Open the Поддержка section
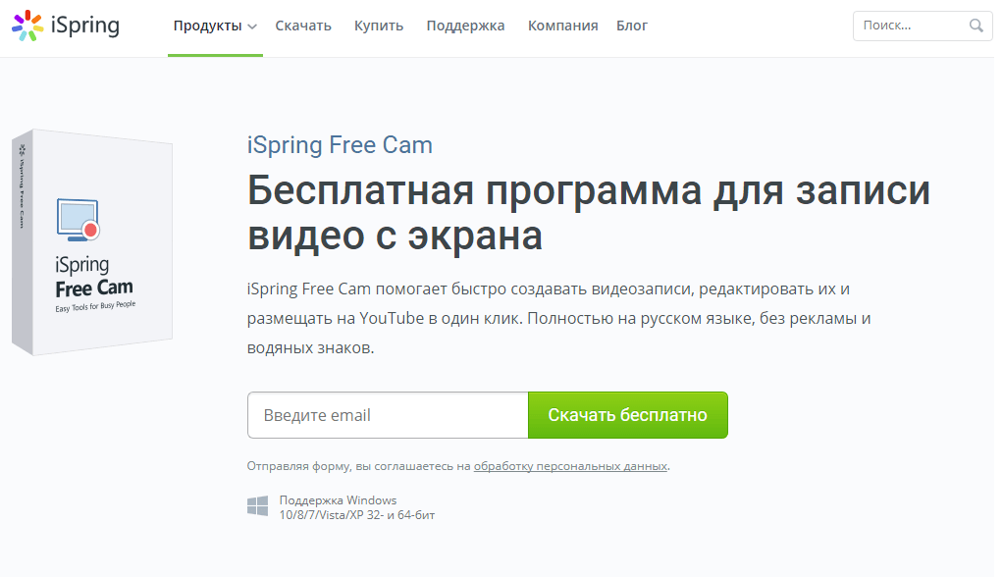 pos(465,26)
